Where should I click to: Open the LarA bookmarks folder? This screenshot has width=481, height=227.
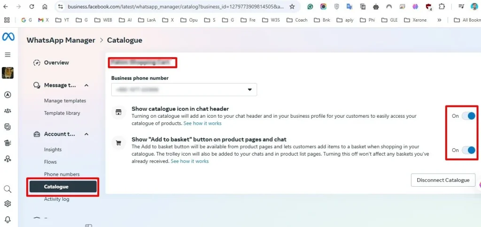coord(147,20)
